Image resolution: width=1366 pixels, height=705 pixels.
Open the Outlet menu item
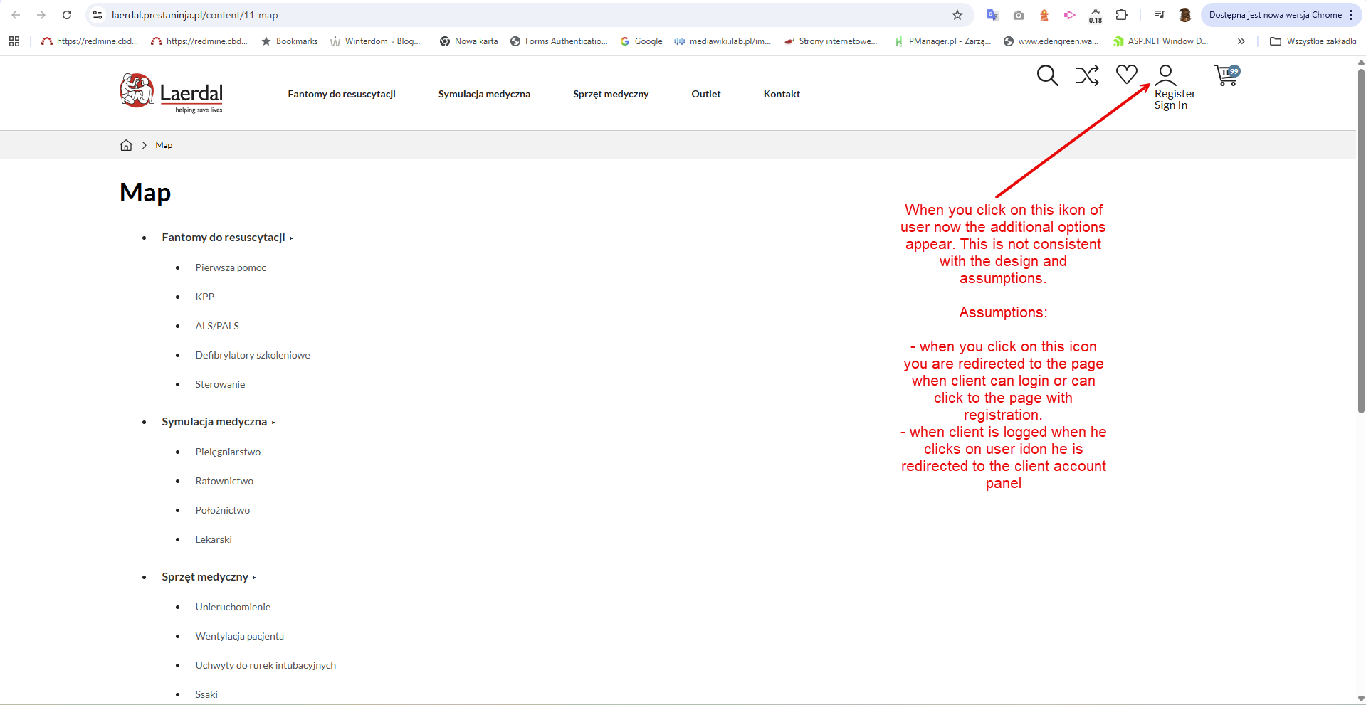coord(706,94)
